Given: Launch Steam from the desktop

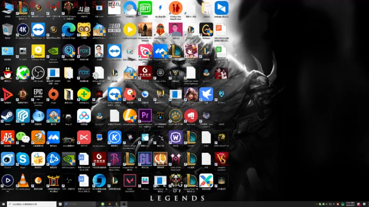Looking at the screenshot, I should [x=7, y=116].
